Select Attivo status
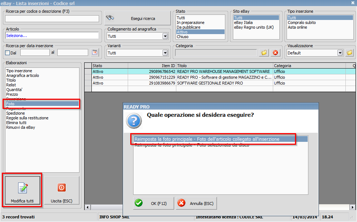This screenshot has height=222, width=357. 200,32
